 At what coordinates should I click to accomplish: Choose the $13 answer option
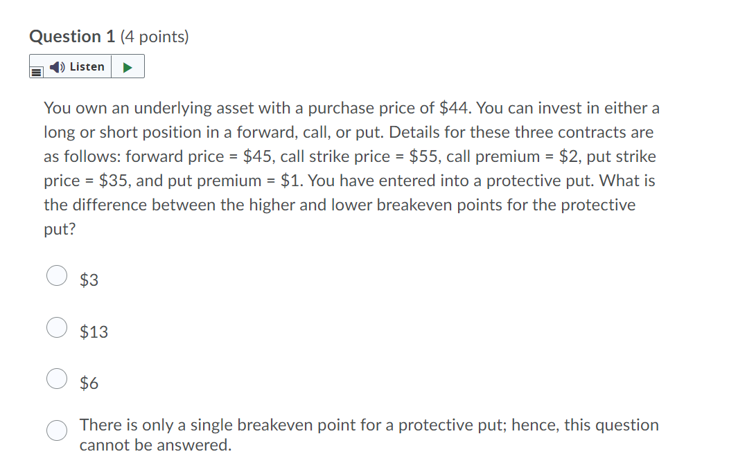coord(56,327)
